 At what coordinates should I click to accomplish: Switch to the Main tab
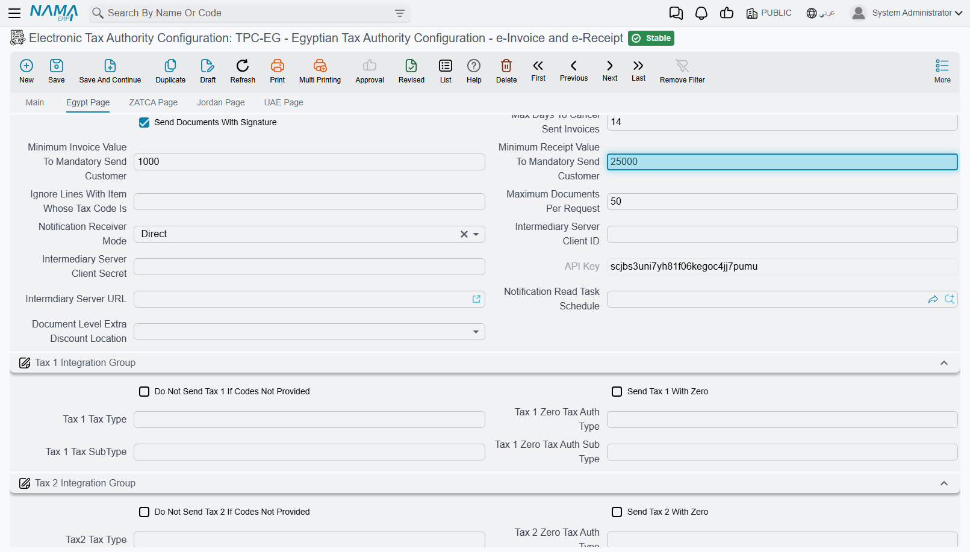[x=35, y=102]
